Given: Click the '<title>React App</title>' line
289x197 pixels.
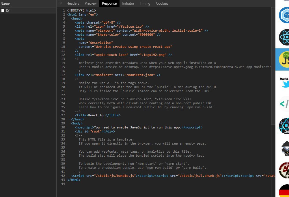Looking at the screenshot, I should [98, 115].
